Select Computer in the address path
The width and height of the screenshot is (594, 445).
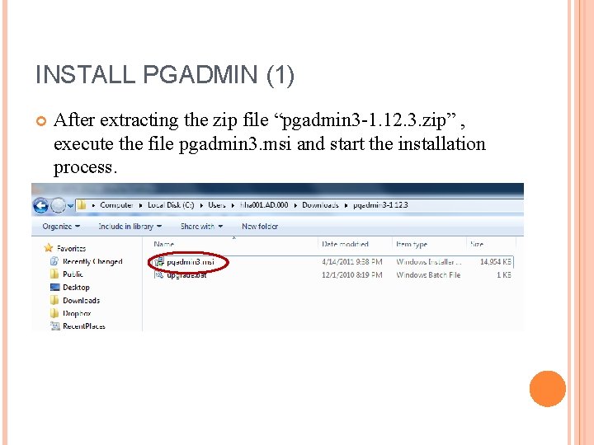click(x=116, y=205)
